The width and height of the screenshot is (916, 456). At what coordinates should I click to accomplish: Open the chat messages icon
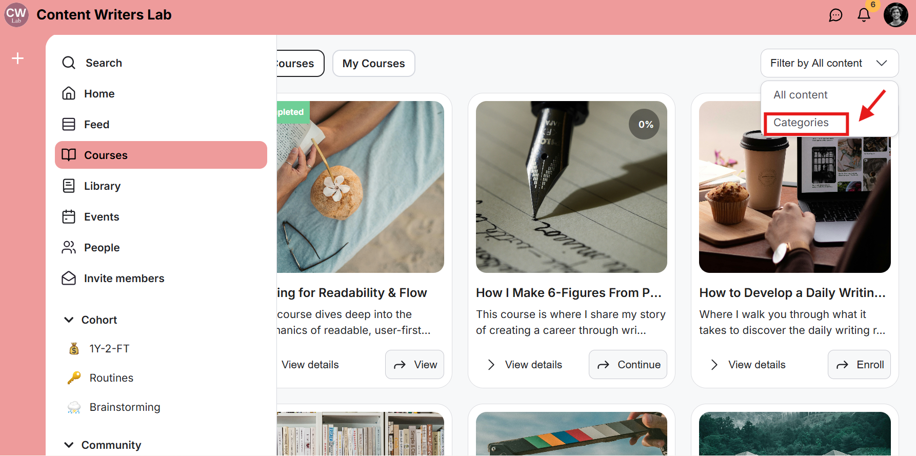(835, 15)
